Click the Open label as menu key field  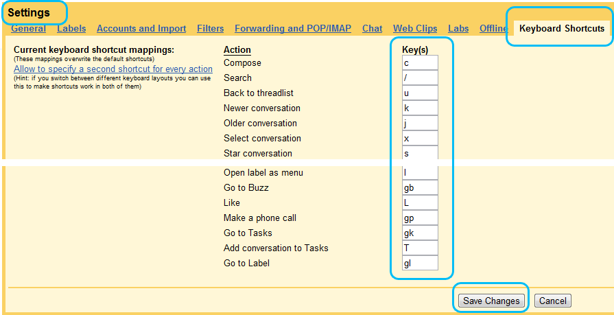(420, 172)
